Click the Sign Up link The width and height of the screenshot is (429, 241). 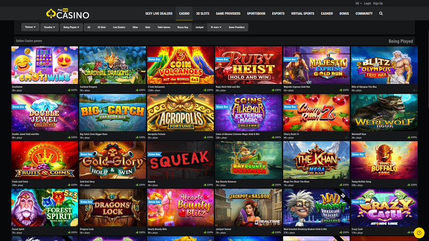click(378, 3)
